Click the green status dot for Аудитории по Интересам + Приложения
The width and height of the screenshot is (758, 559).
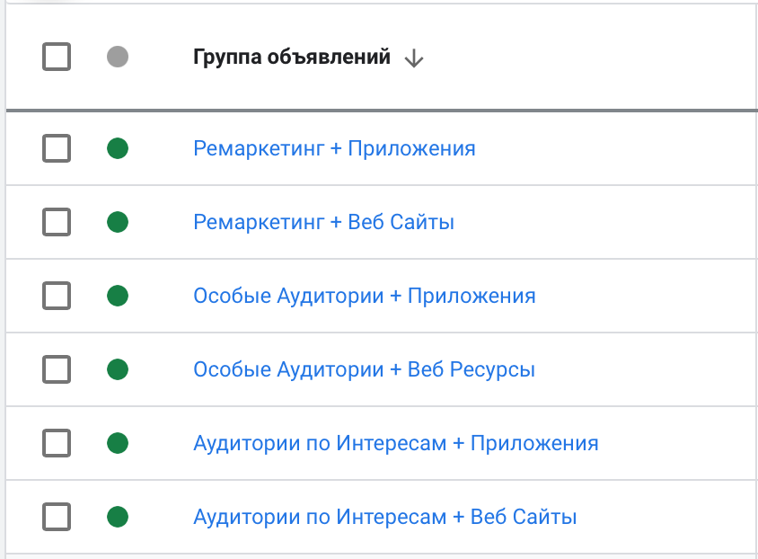[117, 443]
